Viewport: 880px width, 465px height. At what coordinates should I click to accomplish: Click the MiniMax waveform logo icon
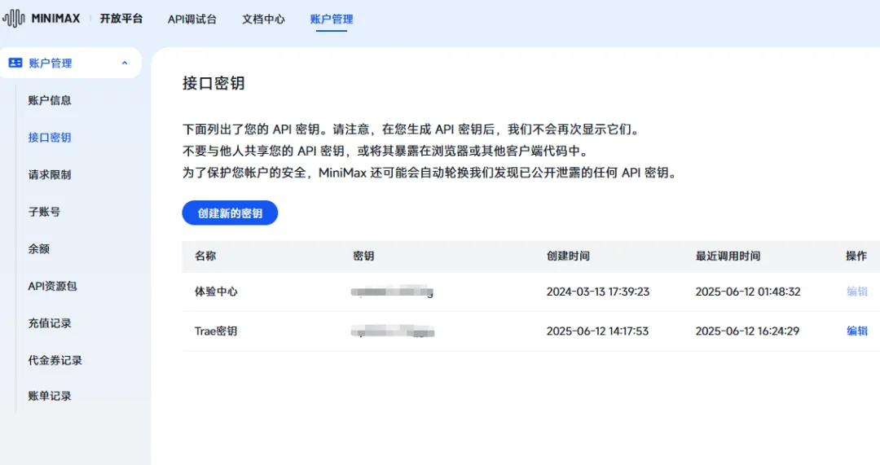[14, 19]
